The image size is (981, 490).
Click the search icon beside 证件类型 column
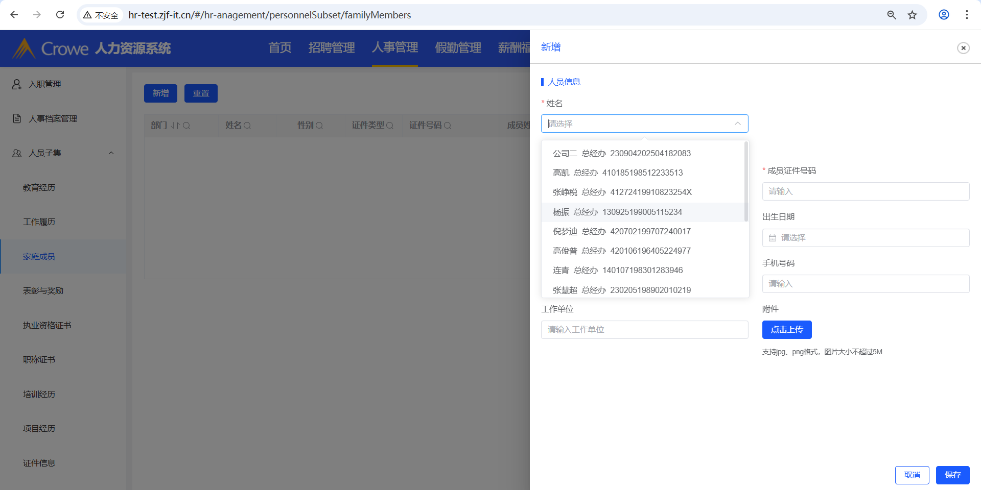pos(390,126)
